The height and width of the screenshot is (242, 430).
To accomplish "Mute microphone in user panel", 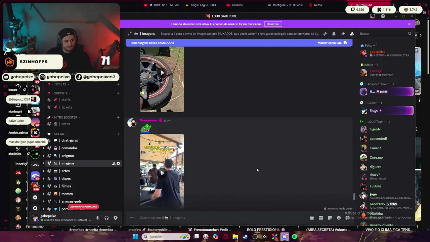I will (x=97, y=218).
